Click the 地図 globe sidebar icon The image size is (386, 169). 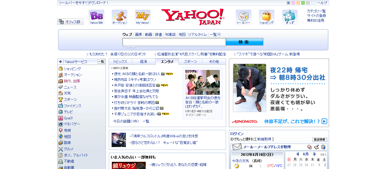tap(61, 137)
